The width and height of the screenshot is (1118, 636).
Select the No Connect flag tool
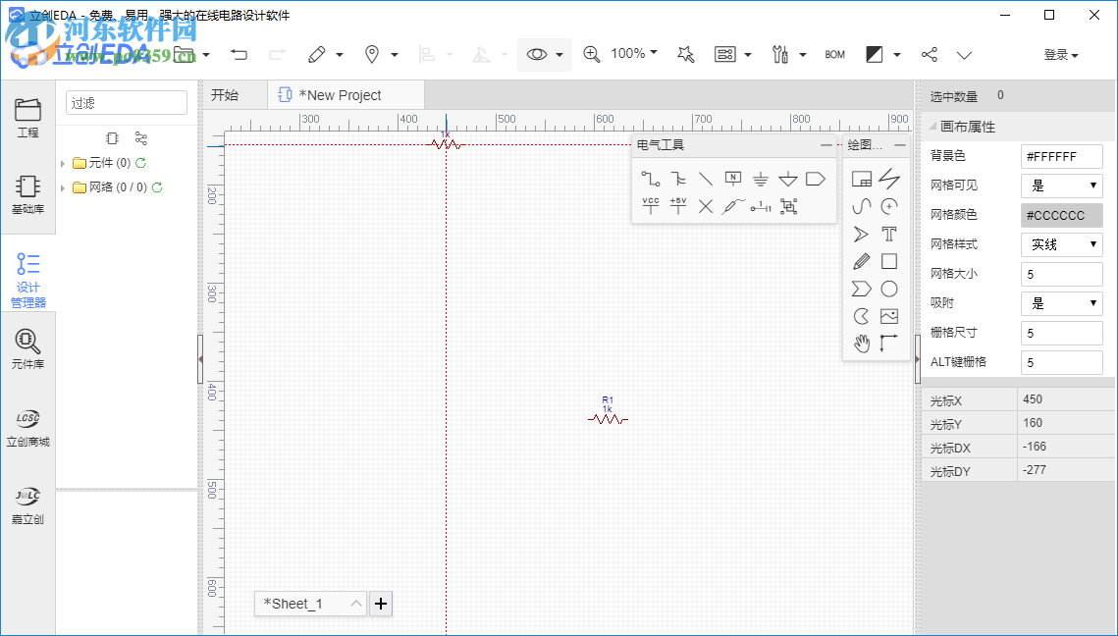[x=706, y=205]
